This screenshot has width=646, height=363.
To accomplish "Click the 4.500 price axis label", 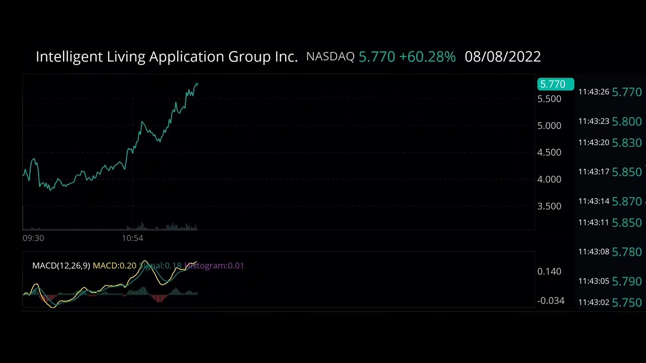I will 549,152.
